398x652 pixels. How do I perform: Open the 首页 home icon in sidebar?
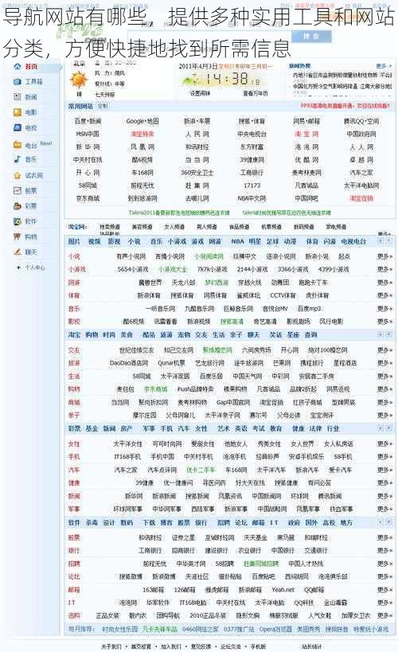(17, 67)
